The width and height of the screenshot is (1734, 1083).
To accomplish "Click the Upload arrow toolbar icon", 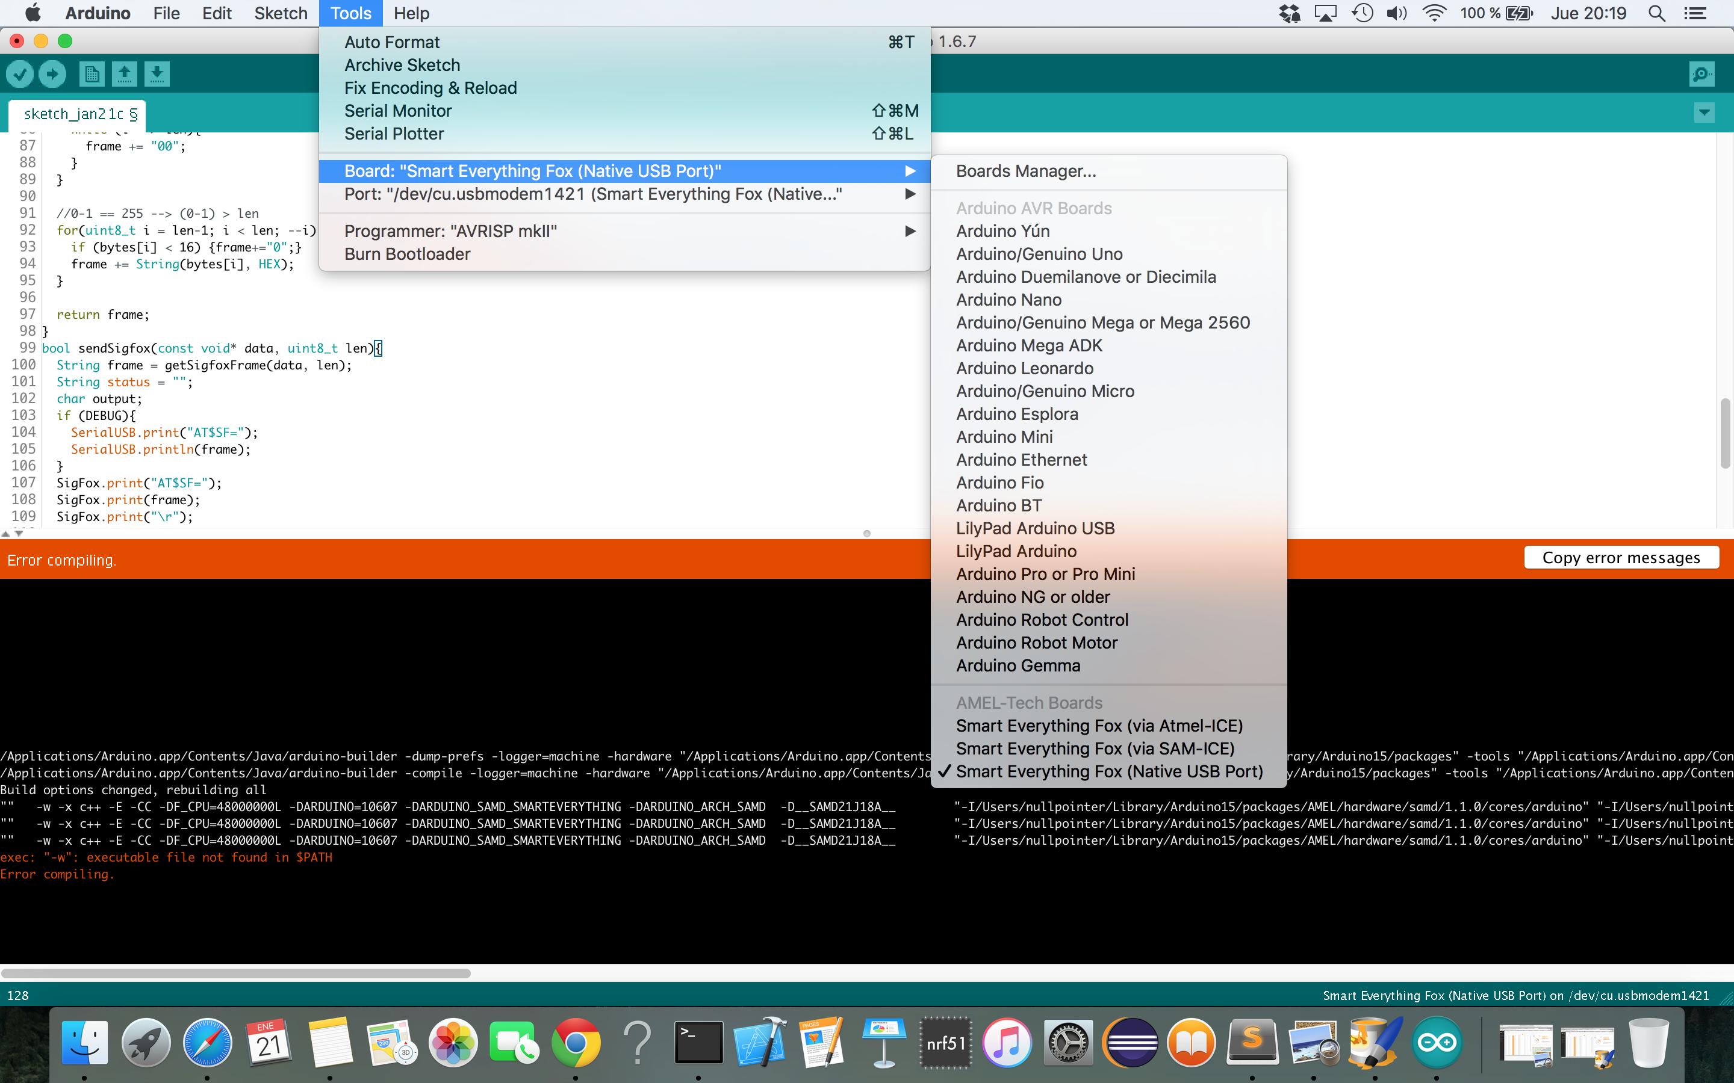I will pos(52,74).
